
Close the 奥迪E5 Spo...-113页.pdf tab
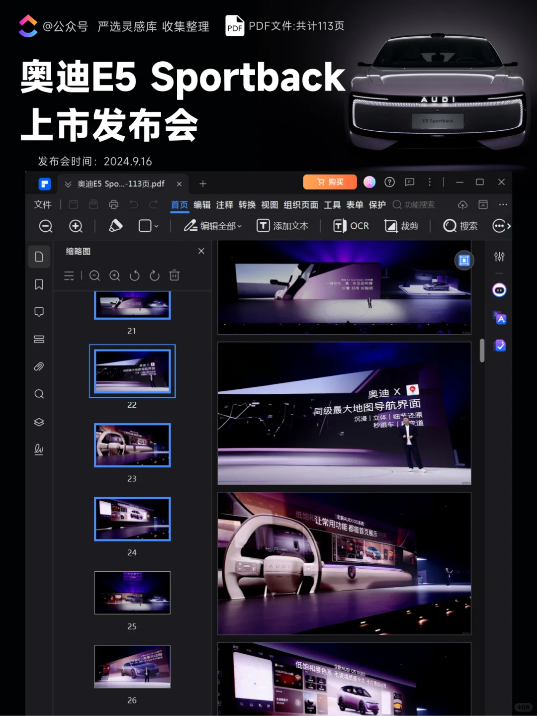point(179,184)
